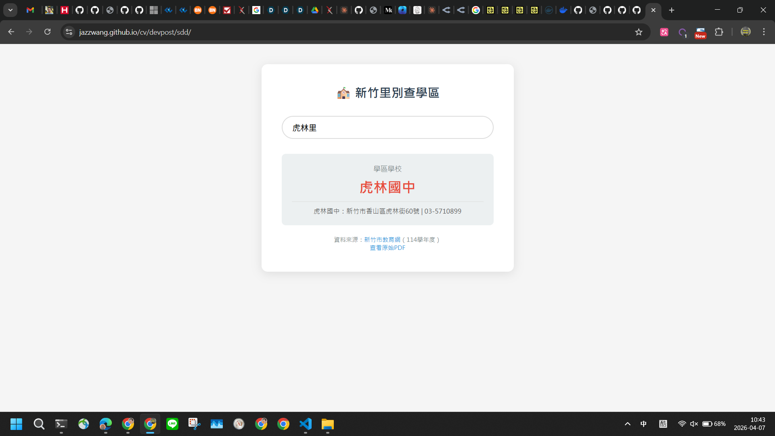This screenshot has height=436, width=775.
Task: View site information icon in address bar
Action: tap(69, 32)
